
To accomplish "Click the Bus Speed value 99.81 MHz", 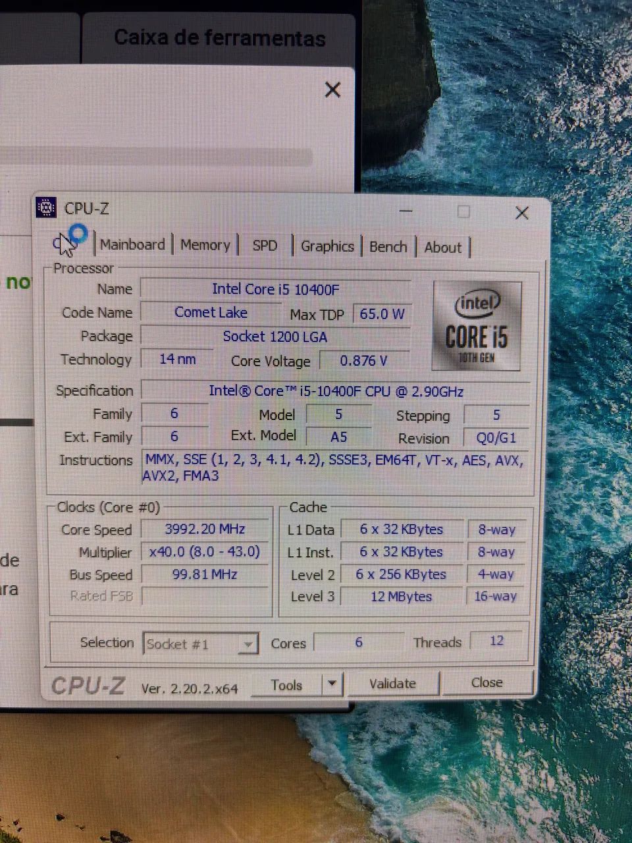I will tap(205, 574).
